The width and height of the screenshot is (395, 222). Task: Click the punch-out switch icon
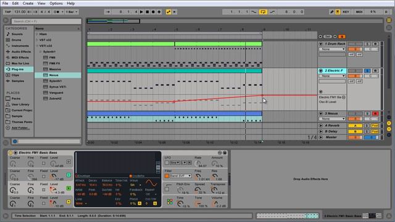(272, 12)
